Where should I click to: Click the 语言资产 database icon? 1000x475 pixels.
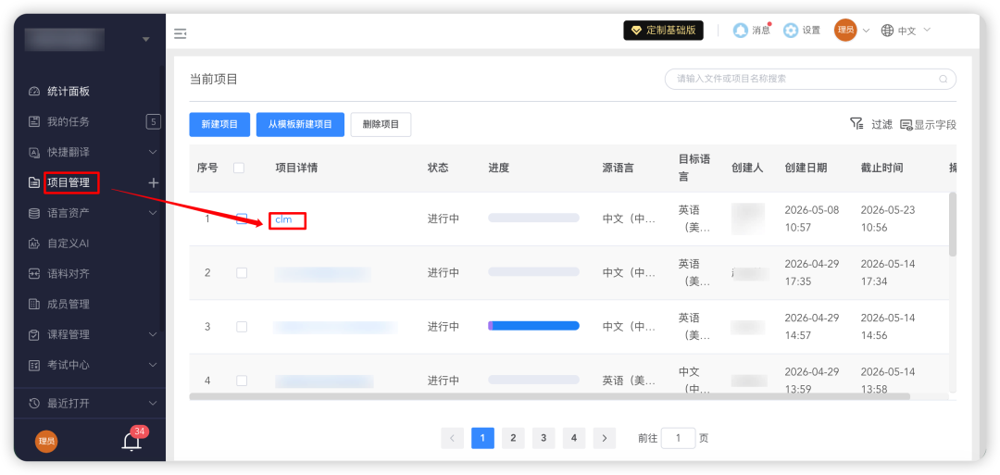(x=34, y=213)
